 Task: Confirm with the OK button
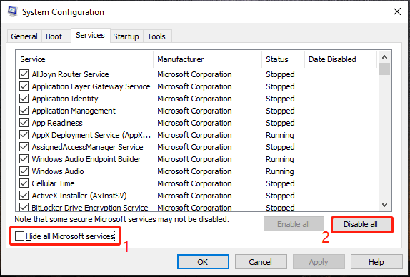(x=203, y=262)
